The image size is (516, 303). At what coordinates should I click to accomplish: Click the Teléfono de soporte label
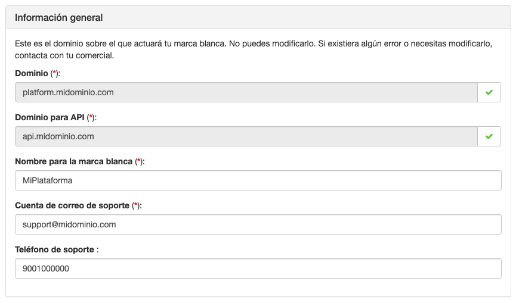[54, 249]
